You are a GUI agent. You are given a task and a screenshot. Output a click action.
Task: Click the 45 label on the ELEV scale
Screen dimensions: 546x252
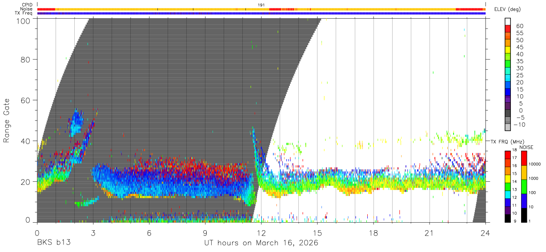coord(519,47)
